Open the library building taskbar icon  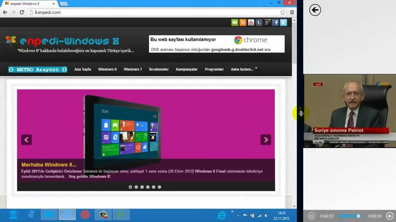pos(13,215)
